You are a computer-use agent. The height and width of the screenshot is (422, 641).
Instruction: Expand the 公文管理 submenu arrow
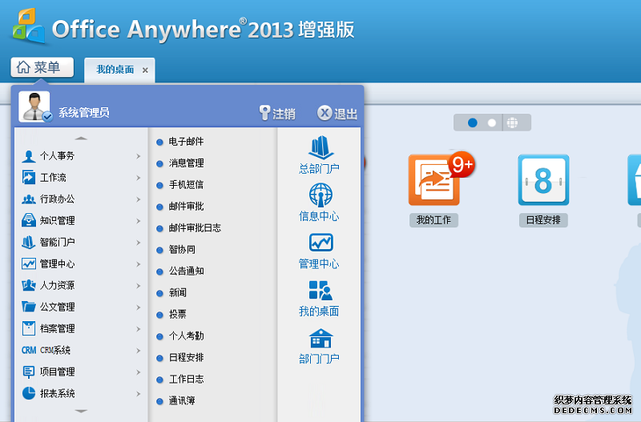click(138, 307)
